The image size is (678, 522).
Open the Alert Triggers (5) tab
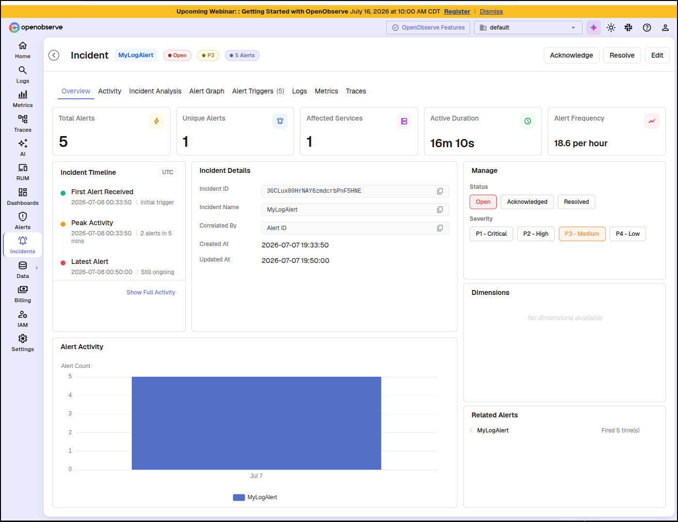[258, 91]
